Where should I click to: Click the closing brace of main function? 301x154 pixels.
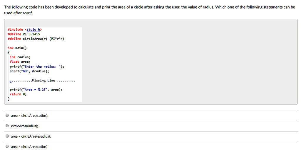[x=9, y=99]
